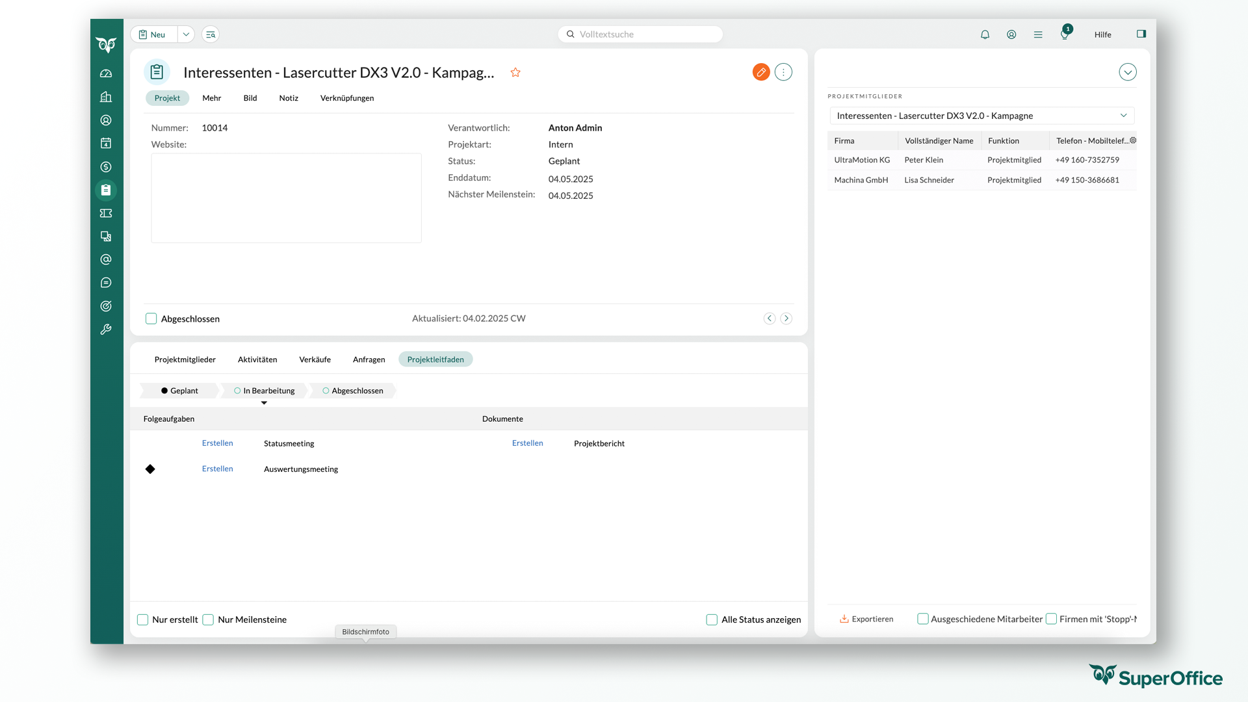Click the orange edit pencil button

click(x=761, y=72)
